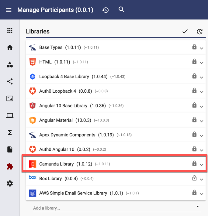Toggle the lock on Auth0 Loopback 4
Screen dimensions: 208x216
click(x=194, y=91)
